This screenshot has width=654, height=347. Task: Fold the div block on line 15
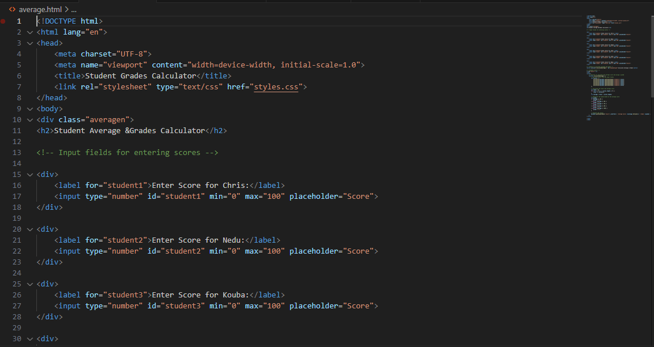point(29,174)
